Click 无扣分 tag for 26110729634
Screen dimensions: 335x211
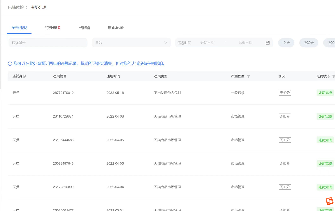[x=285, y=117]
